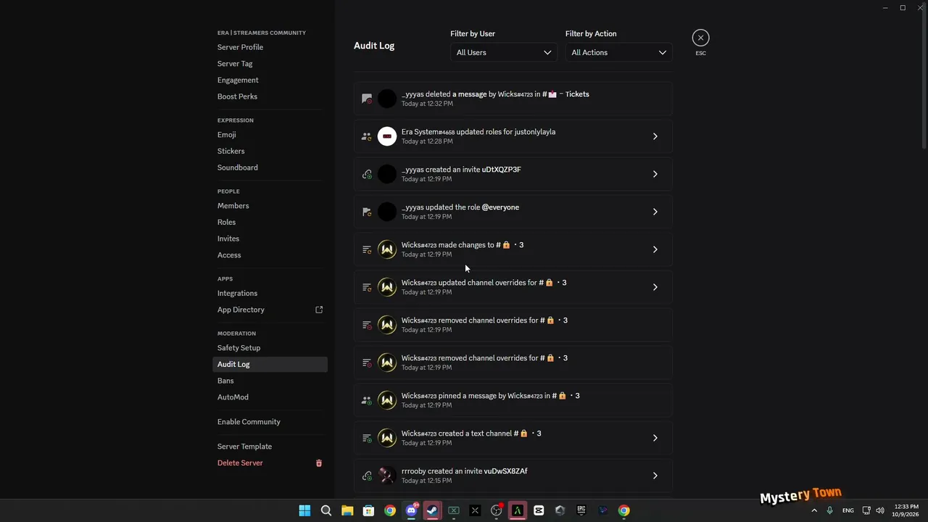
Task: Open Epic Games Launcher from the taskbar
Action: click(x=581, y=510)
